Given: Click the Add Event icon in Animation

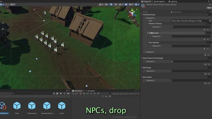Looking at the screenshot, I should 110,96.
